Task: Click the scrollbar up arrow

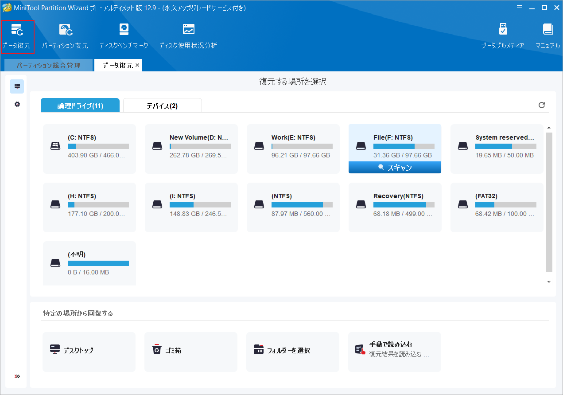Action: [x=549, y=128]
